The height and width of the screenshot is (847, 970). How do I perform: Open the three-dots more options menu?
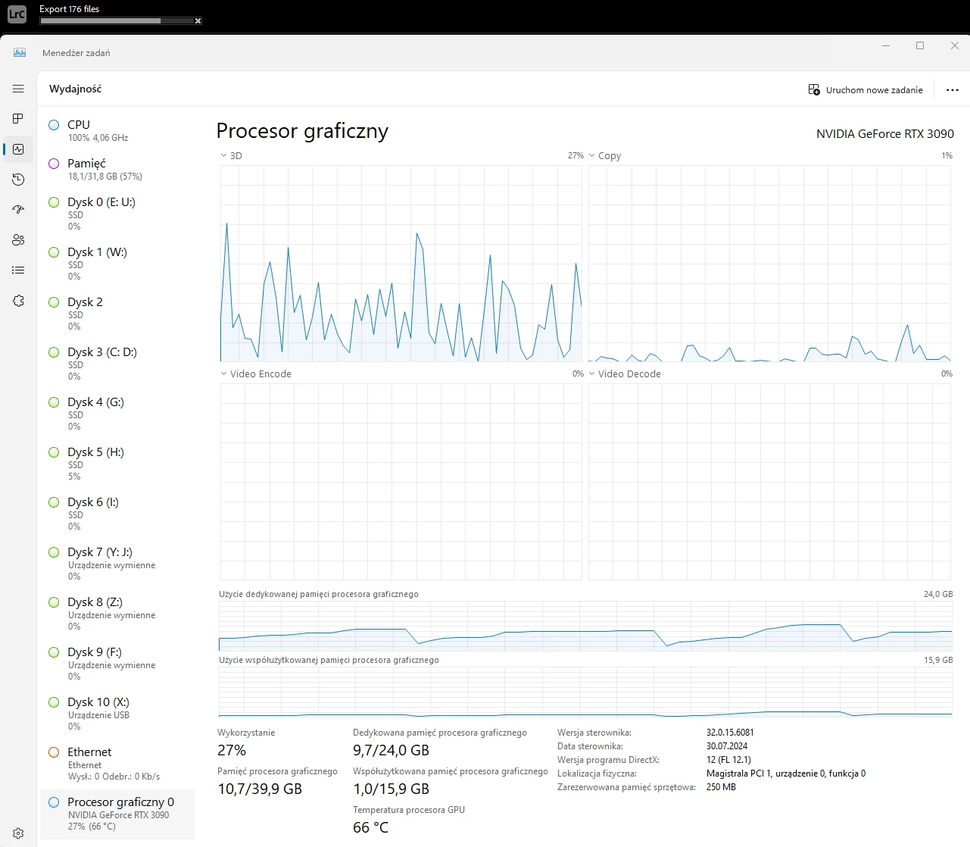(953, 89)
